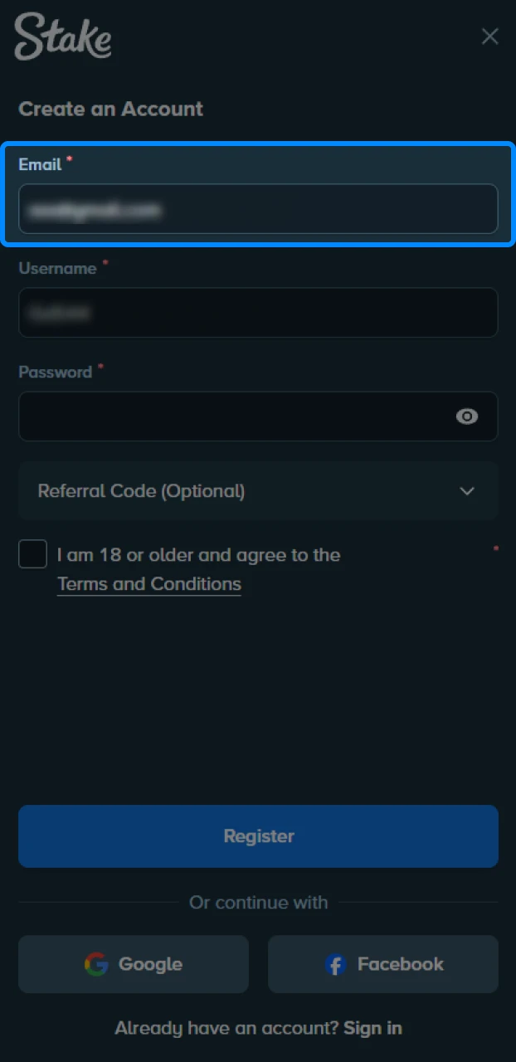This screenshot has height=1062, width=516.
Task: Continue with Facebook
Action: [382, 964]
